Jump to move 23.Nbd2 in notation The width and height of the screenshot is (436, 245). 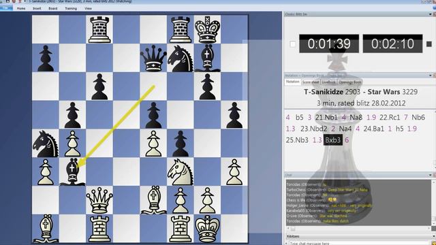313,129
